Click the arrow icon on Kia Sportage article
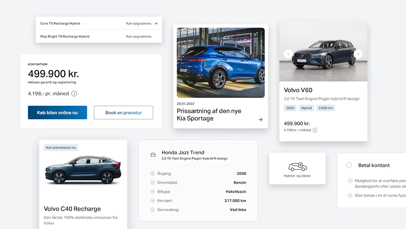The image size is (406, 229). [x=260, y=119]
